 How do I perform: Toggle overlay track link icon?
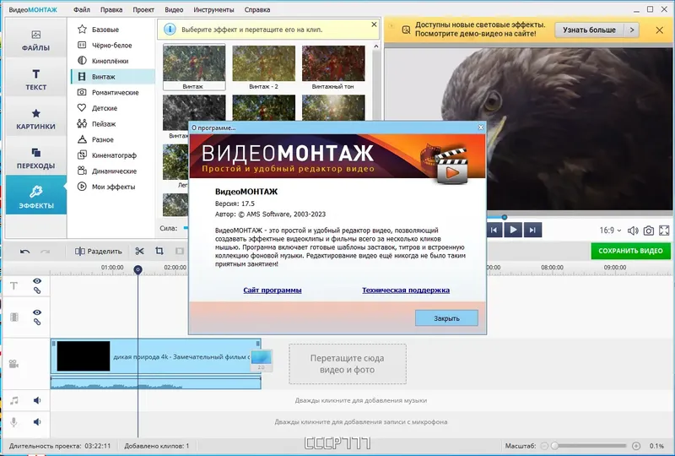coord(37,322)
